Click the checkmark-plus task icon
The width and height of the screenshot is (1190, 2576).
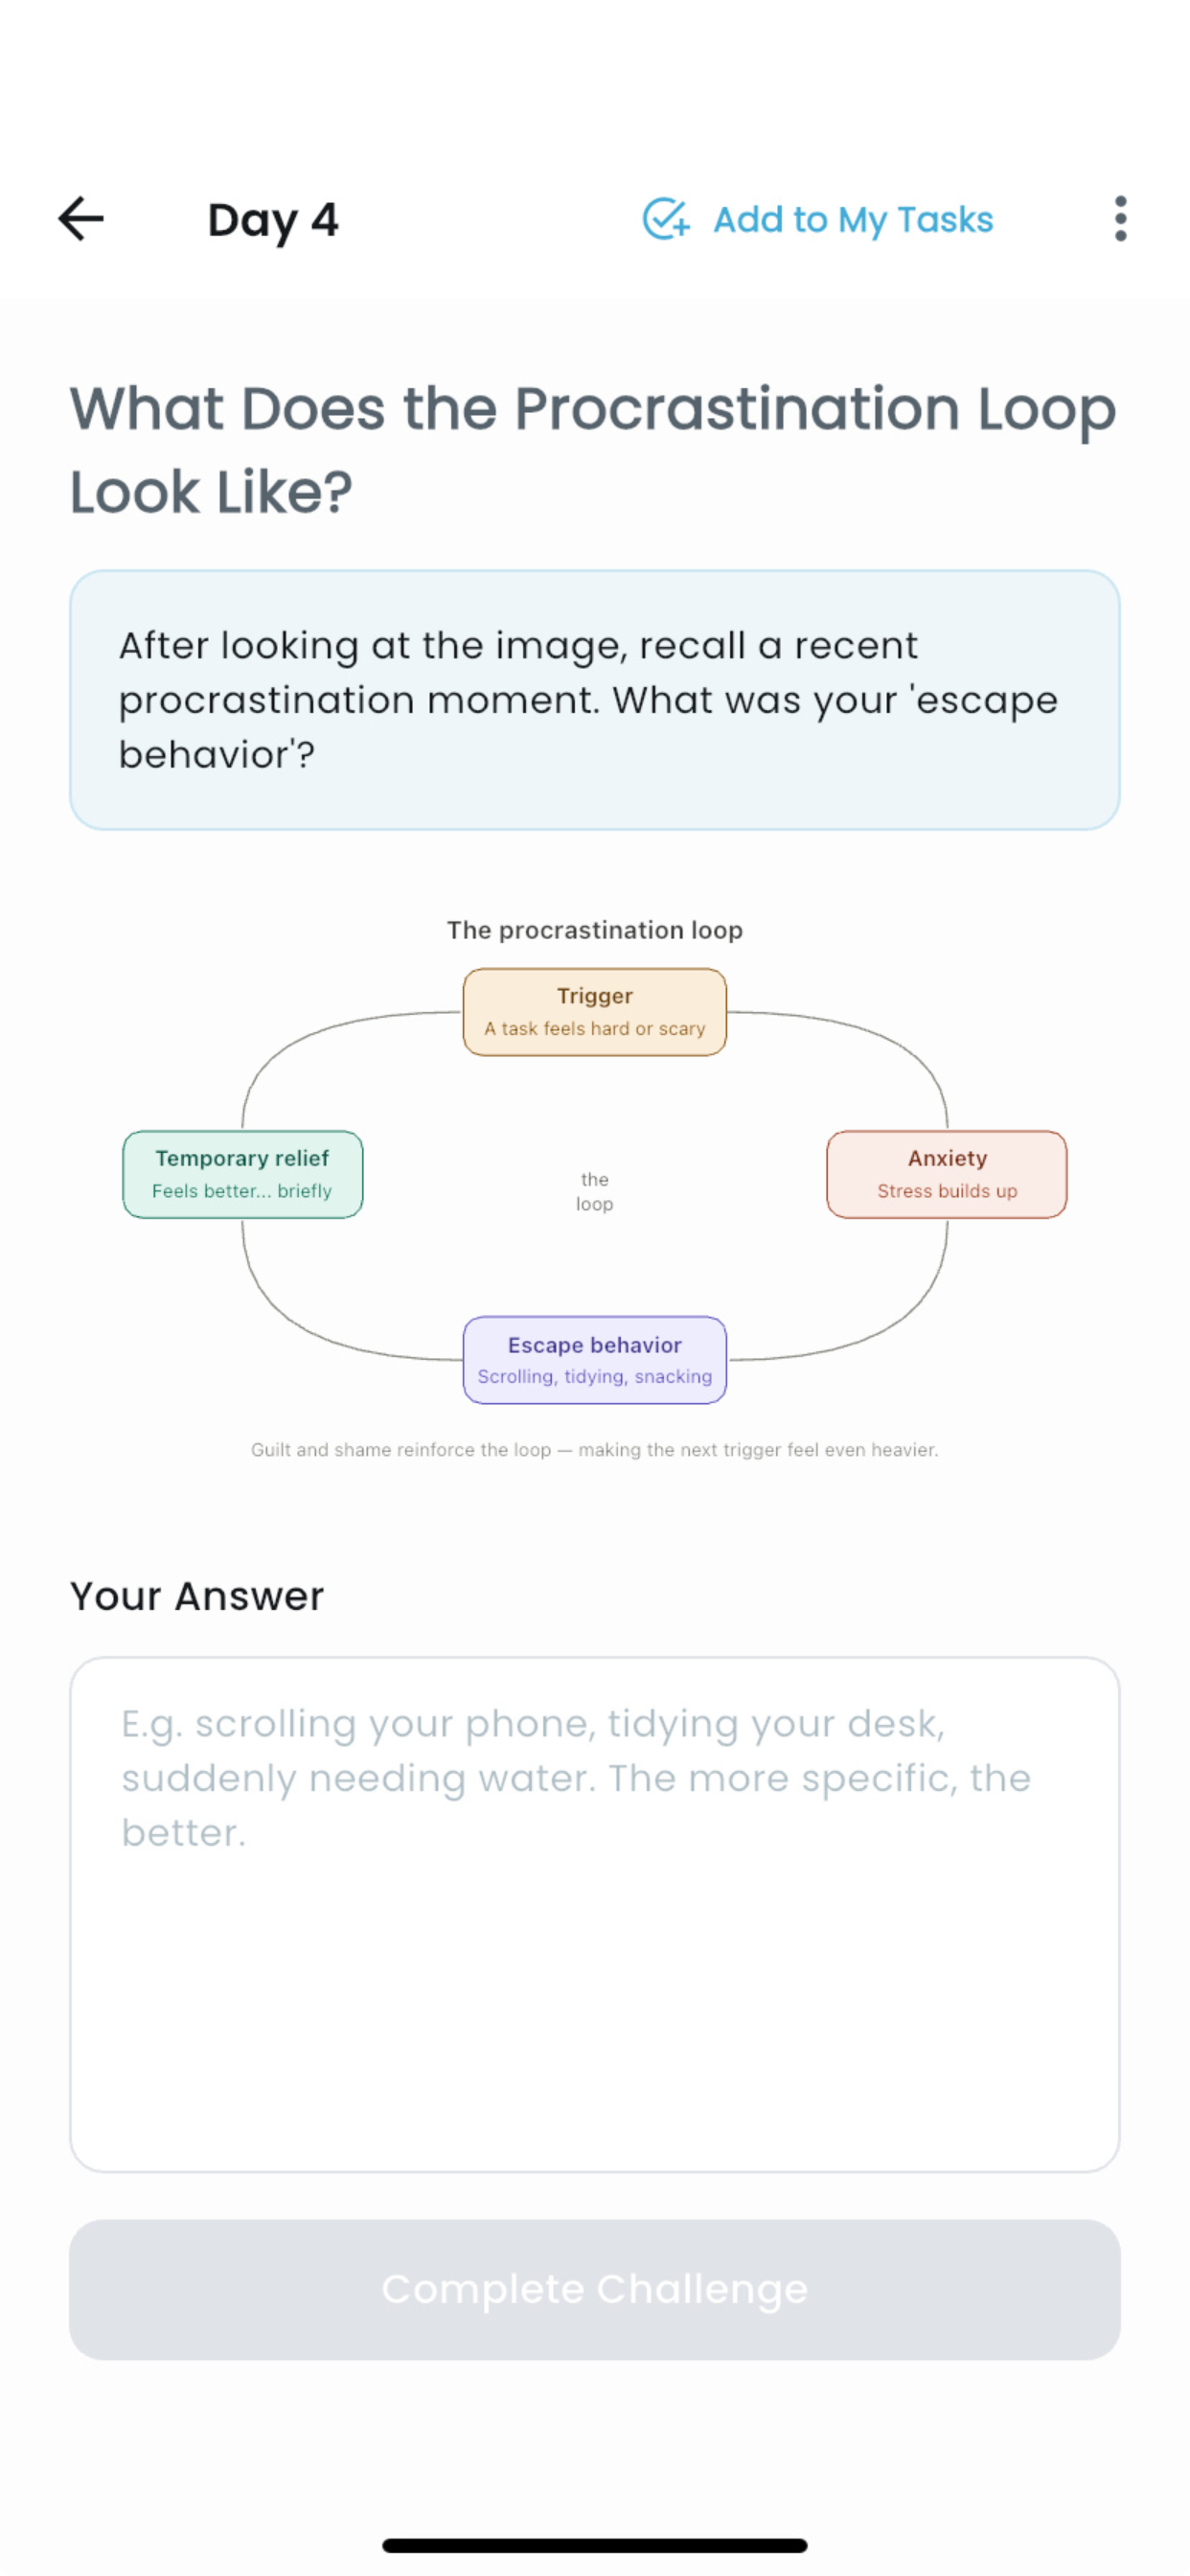coord(665,219)
